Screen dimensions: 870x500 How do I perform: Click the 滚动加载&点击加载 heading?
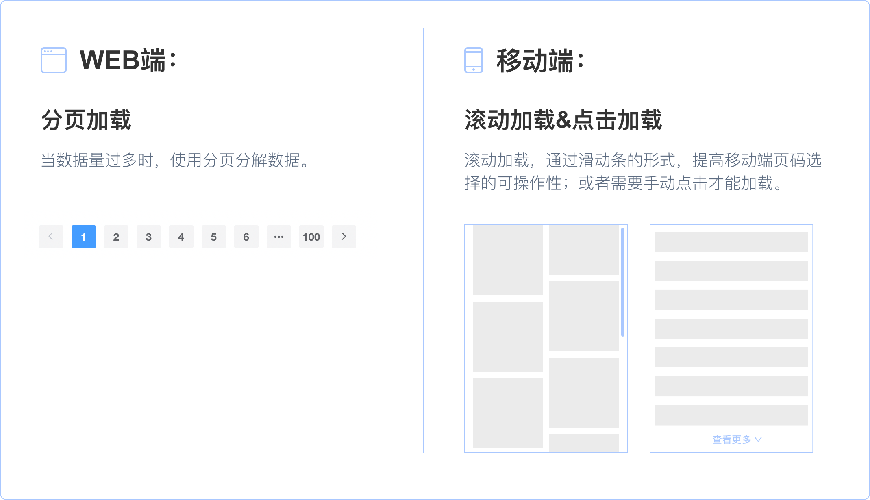563,120
